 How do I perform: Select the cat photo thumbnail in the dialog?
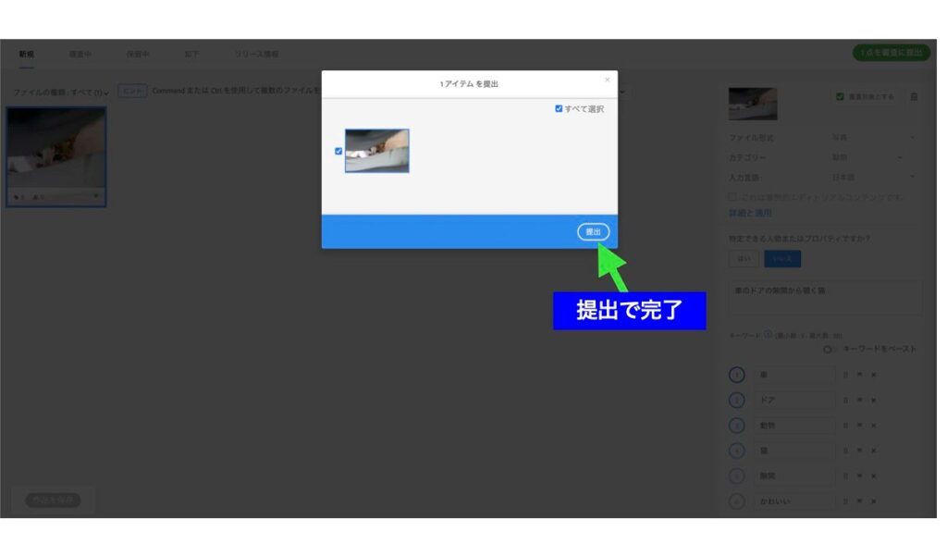point(377,151)
